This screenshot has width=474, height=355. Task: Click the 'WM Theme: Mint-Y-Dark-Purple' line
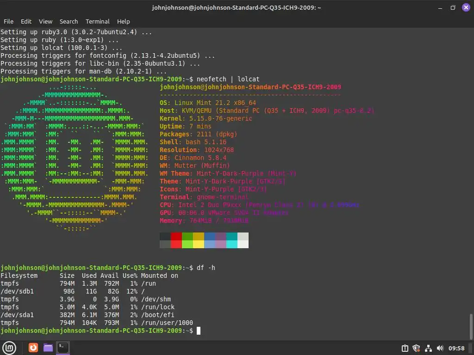(228, 173)
